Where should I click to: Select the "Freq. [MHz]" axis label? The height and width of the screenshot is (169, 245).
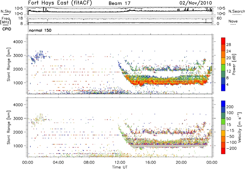coord(6,21)
